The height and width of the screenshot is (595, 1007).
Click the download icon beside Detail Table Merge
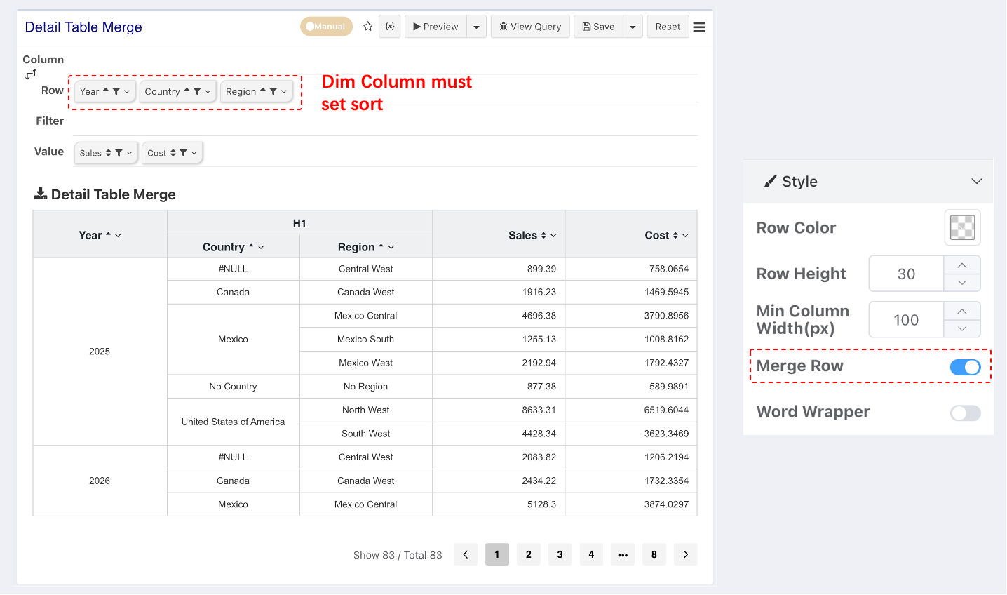tap(41, 194)
